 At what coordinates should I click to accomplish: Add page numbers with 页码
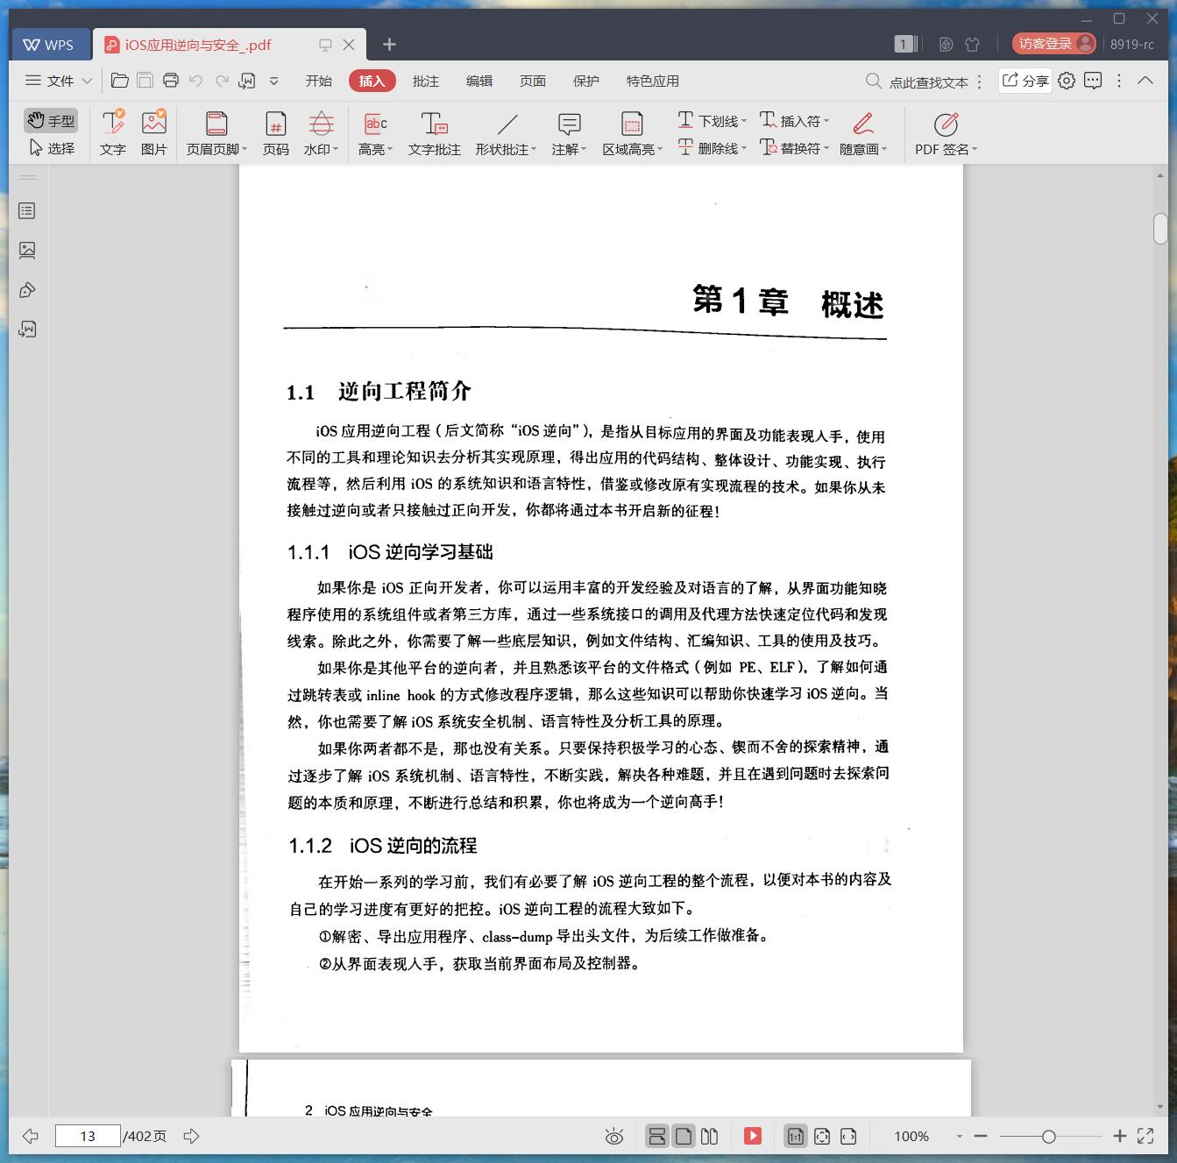(x=276, y=133)
